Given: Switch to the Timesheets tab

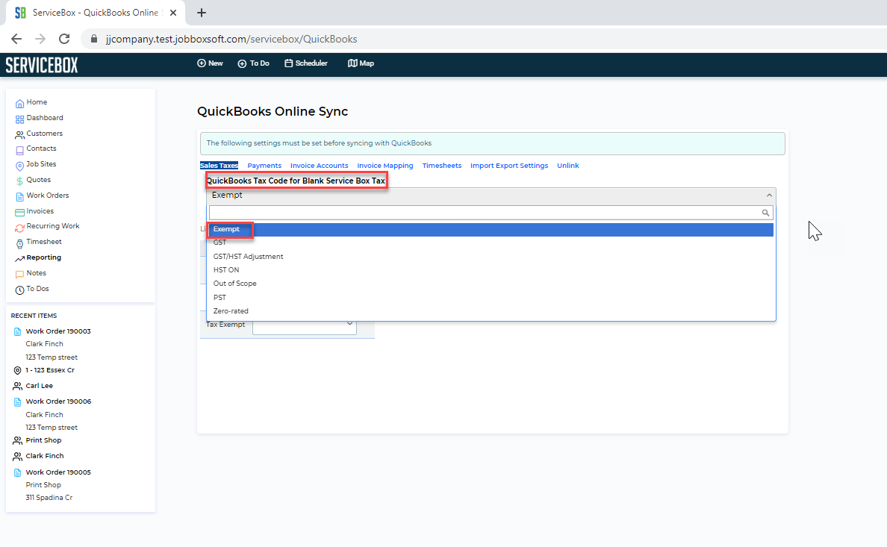Looking at the screenshot, I should tap(442, 166).
